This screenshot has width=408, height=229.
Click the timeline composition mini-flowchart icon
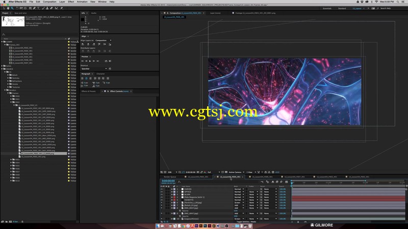262,182
